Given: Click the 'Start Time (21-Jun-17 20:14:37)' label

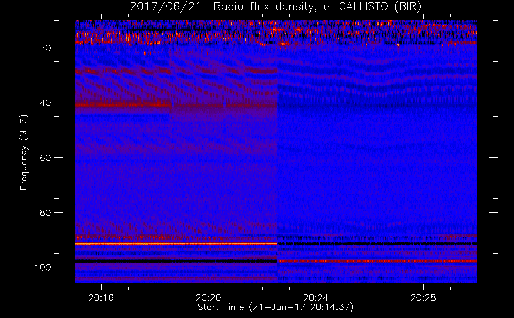Looking at the screenshot, I should click(275, 307).
